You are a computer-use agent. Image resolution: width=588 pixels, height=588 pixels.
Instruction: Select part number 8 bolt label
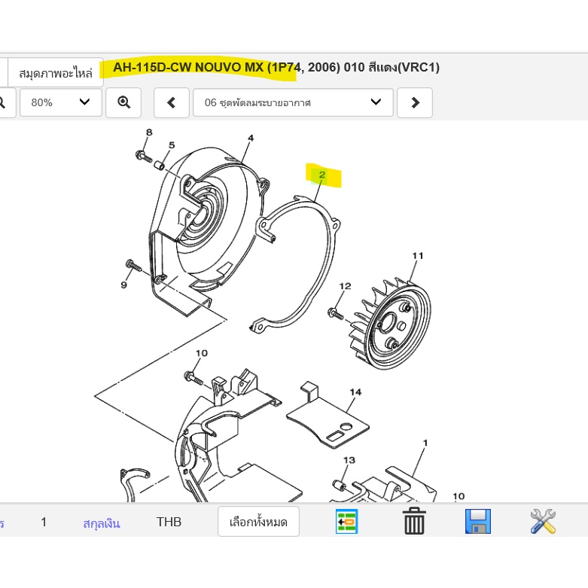[x=149, y=133]
